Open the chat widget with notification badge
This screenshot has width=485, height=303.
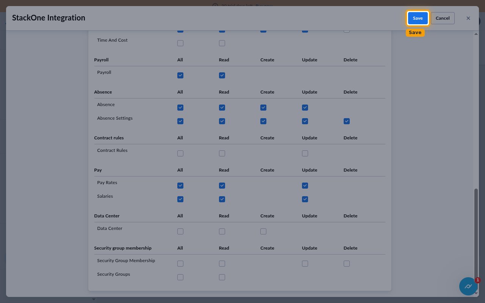tap(468, 286)
